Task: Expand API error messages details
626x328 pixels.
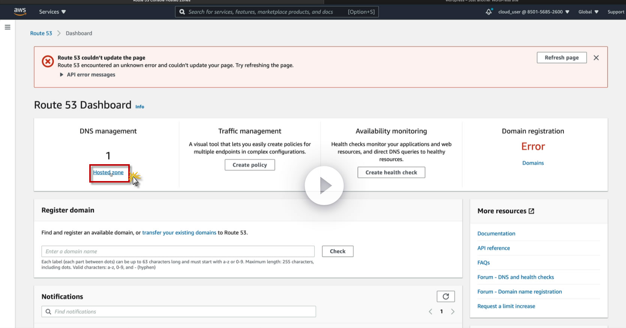Action: click(x=88, y=75)
